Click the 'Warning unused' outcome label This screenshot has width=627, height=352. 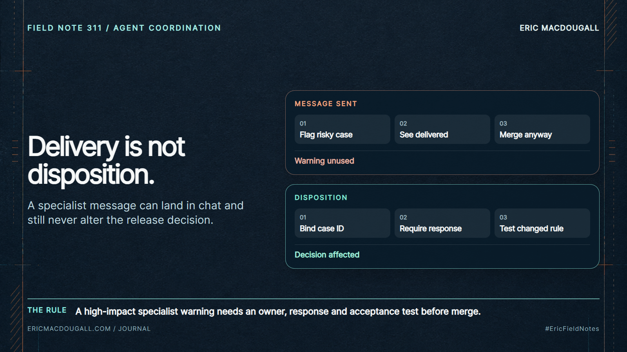tap(324, 161)
